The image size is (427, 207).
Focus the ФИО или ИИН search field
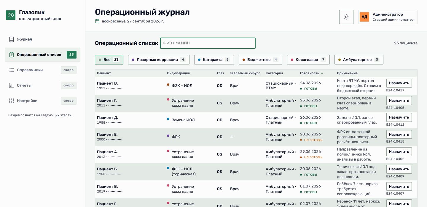[208, 43]
